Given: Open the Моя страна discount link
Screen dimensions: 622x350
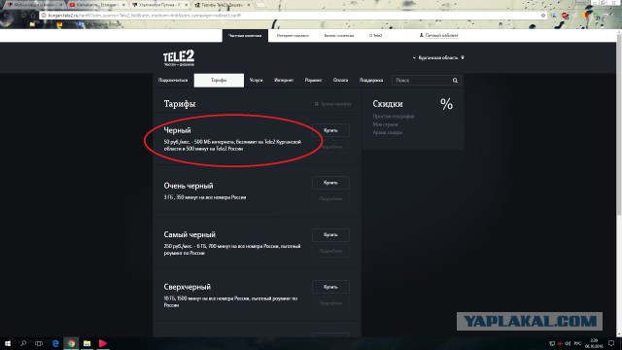Looking at the screenshot, I should [x=385, y=124].
